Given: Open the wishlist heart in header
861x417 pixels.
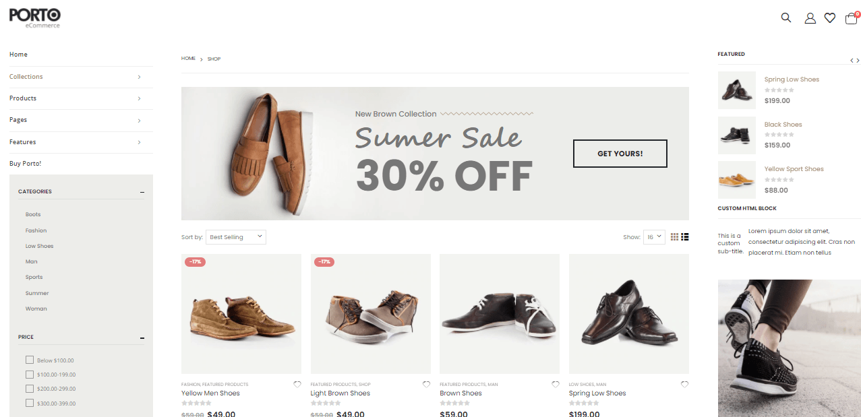Looking at the screenshot, I should coord(830,18).
